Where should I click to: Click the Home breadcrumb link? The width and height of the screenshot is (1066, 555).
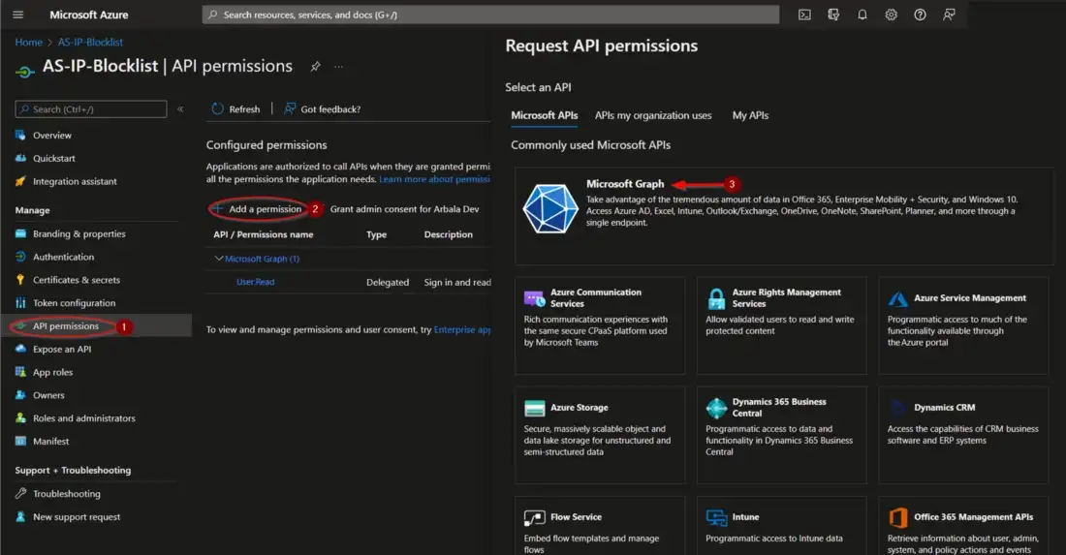click(28, 43)
